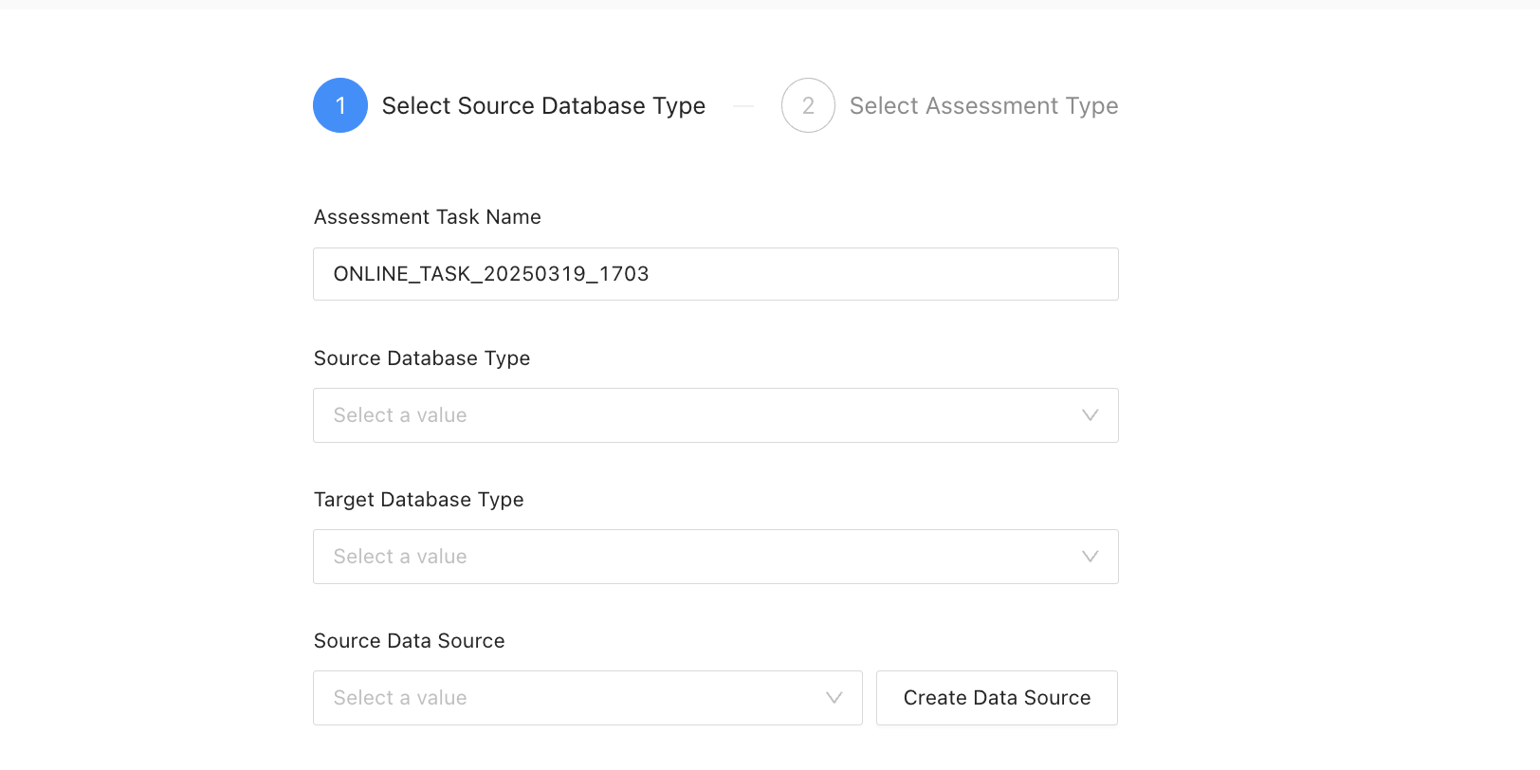Image resolution: width=1540 pixels, height=770 pixels.
Task: Click the Source Data Source chevron arrow
Action: coord(834,698)
